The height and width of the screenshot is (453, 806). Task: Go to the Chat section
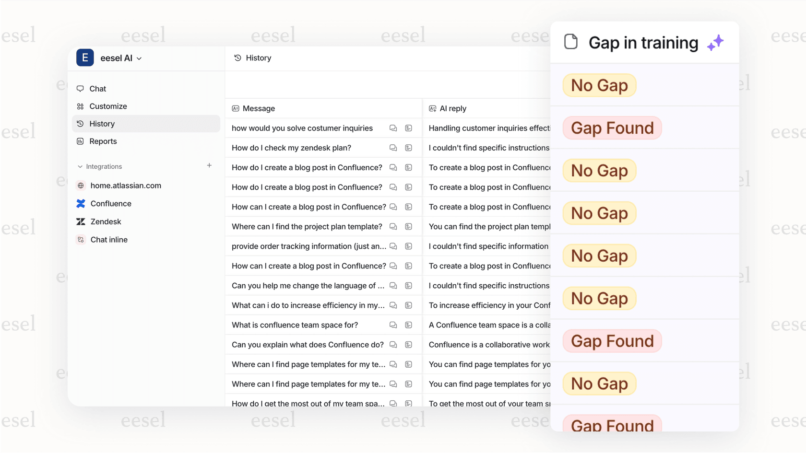[x=97, y=88]
